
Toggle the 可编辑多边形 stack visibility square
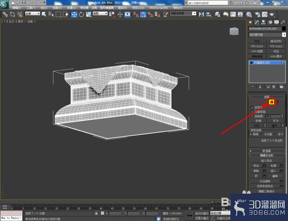tap(283, 63)
